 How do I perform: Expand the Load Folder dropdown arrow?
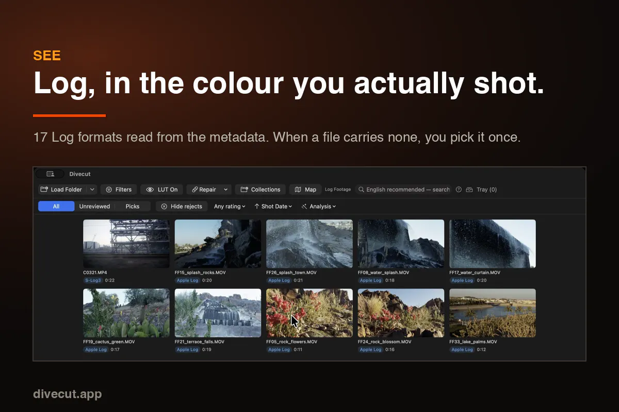[x=92, y=190]
